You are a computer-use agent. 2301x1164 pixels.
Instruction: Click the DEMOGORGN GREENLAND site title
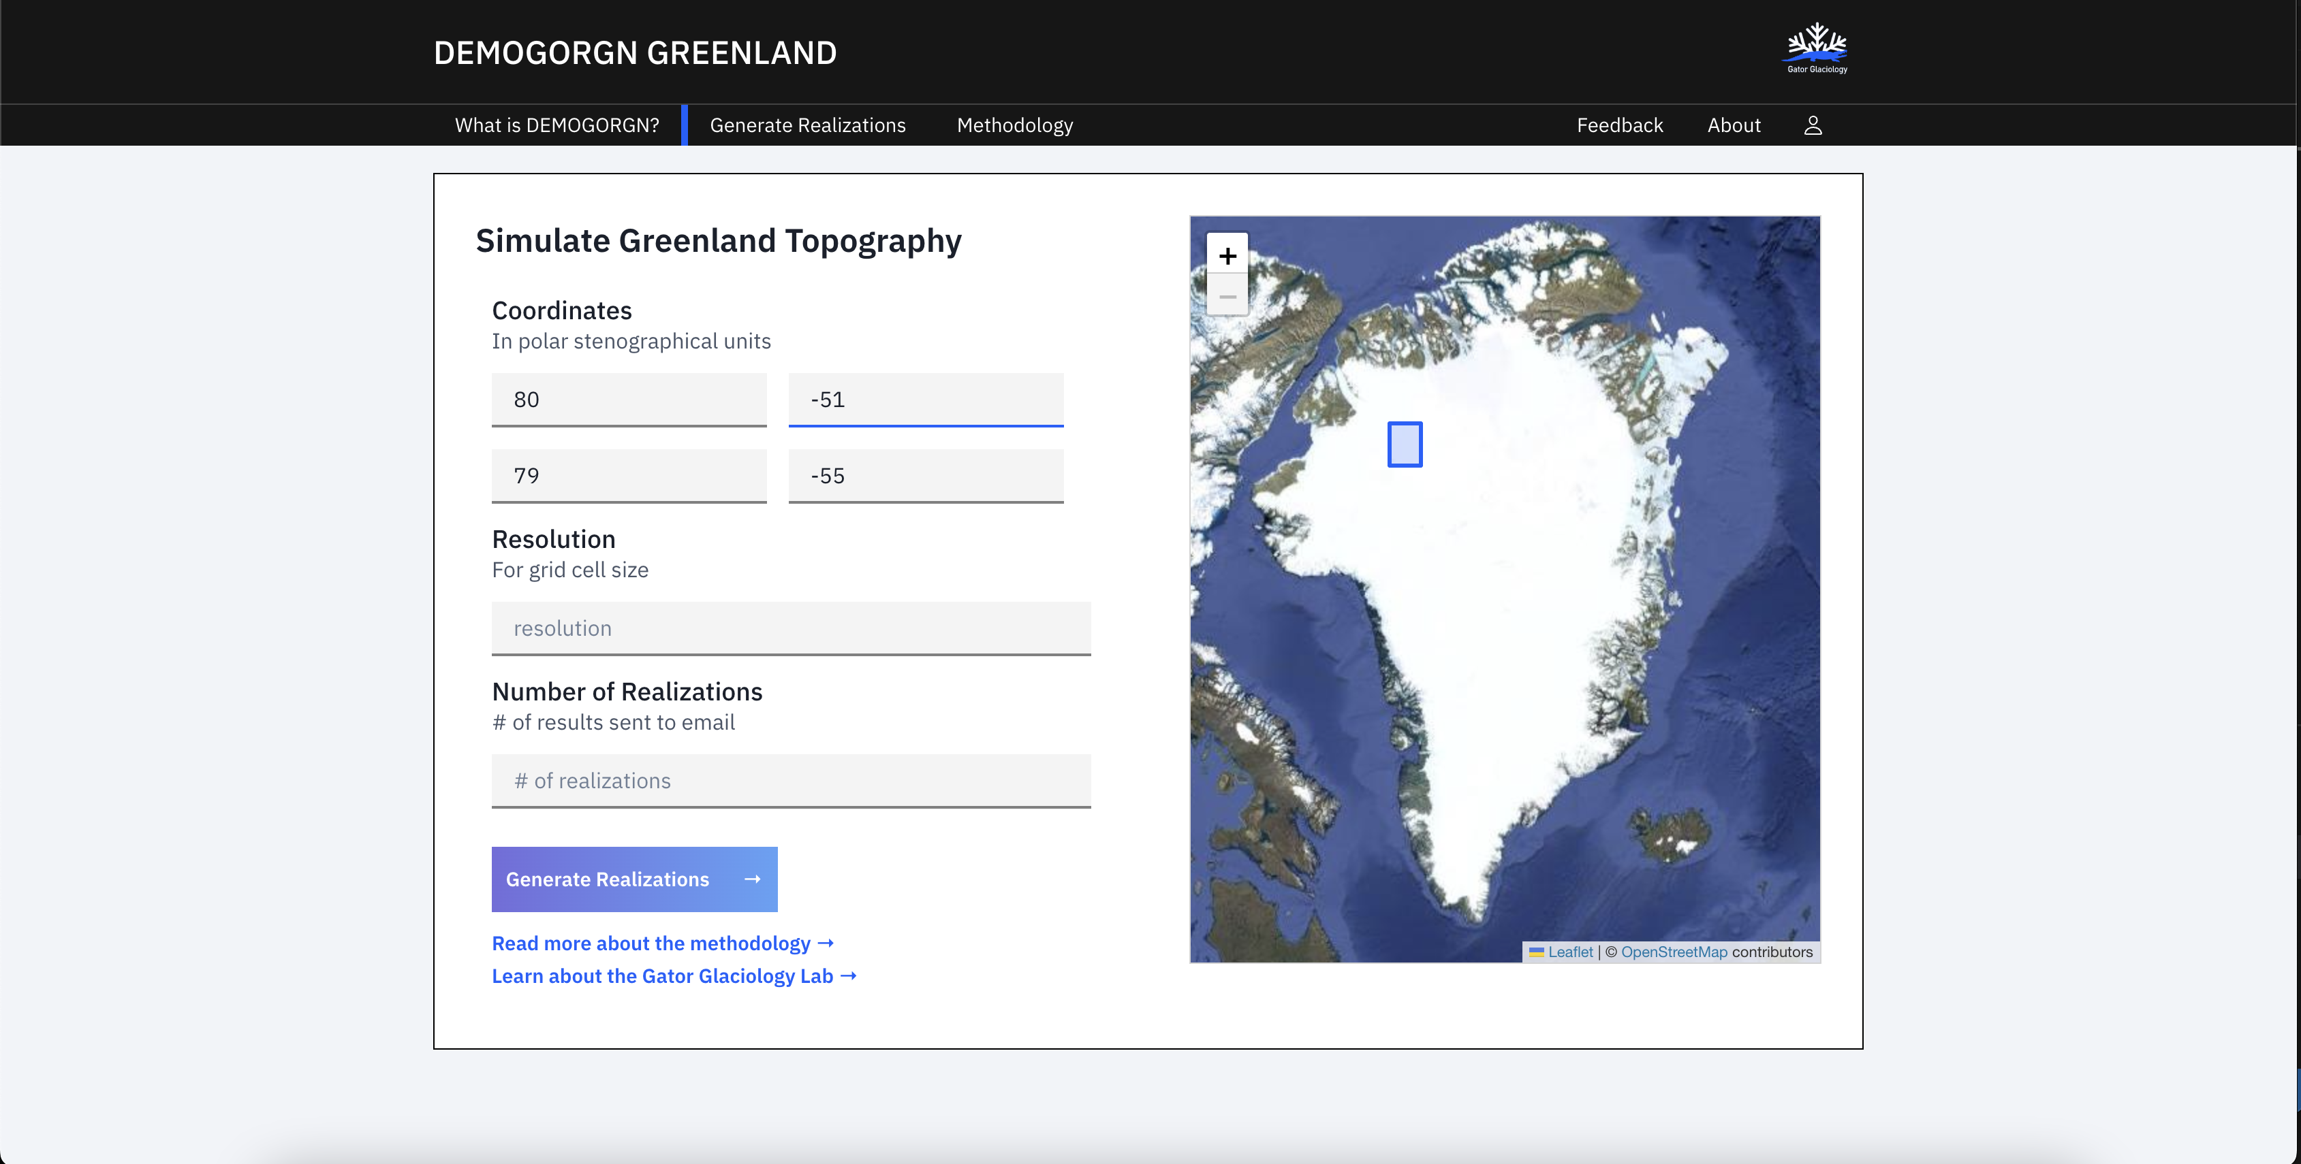(635, 52)
